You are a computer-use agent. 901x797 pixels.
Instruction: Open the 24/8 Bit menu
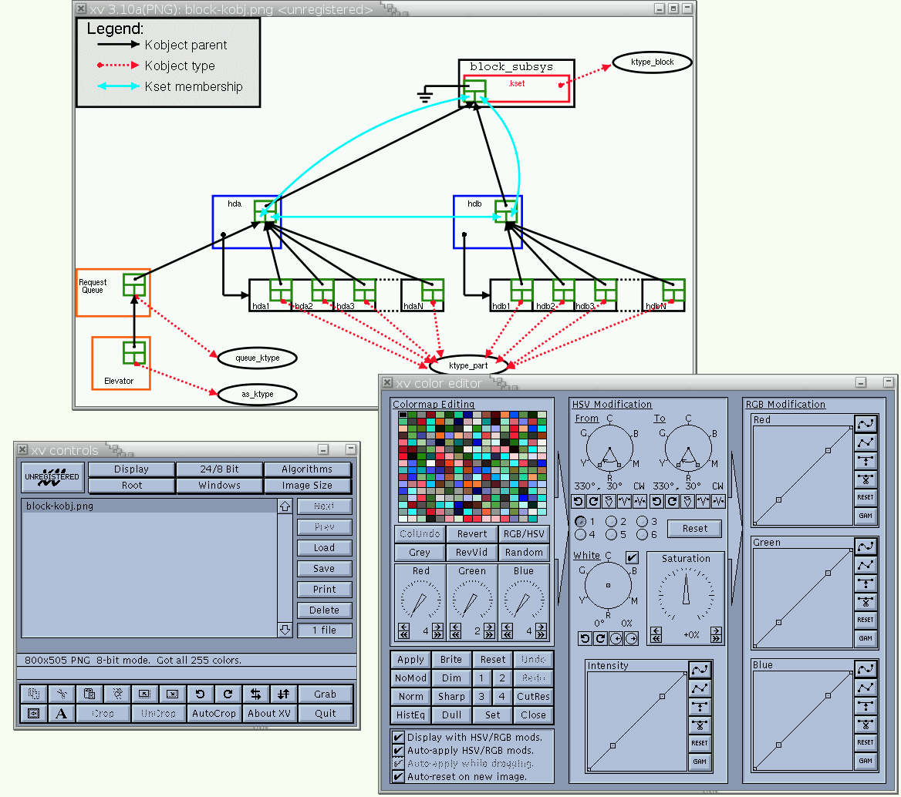pos(219,469)
